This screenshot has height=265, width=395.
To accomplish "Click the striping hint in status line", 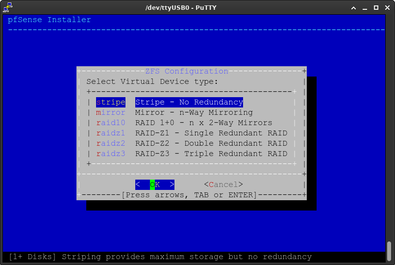I will (x=160, y=257).
